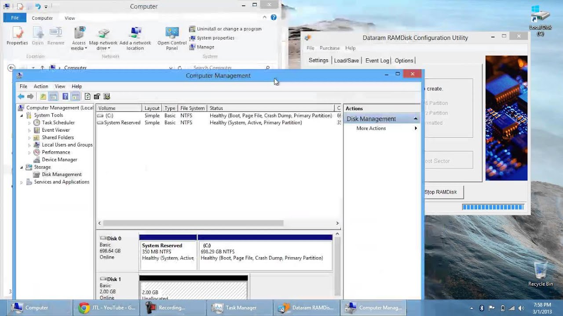Select the (C:) 698.29 GB partition block
The width and height of the screenshot is (563, 316).
[x=265, y=252]
